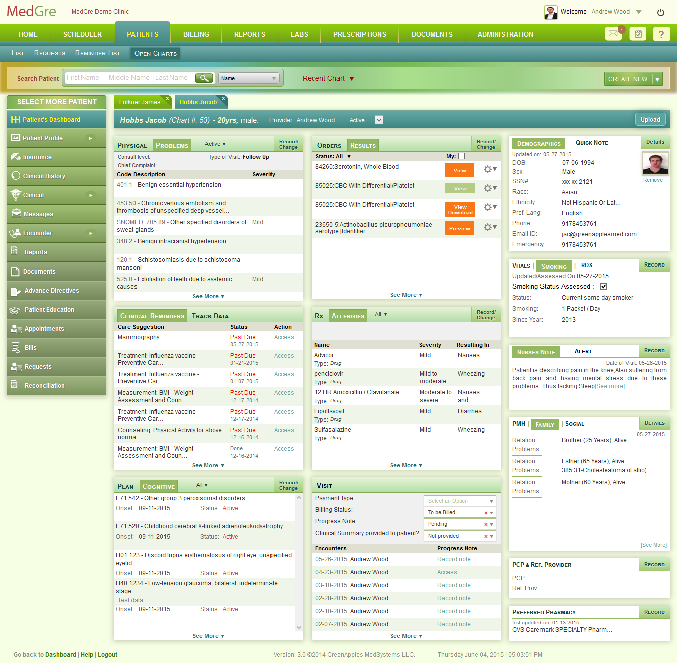Screen dimensions: 677x663
Task: Switch to the Quick Note tab
Action: click(x=592, y=143)
